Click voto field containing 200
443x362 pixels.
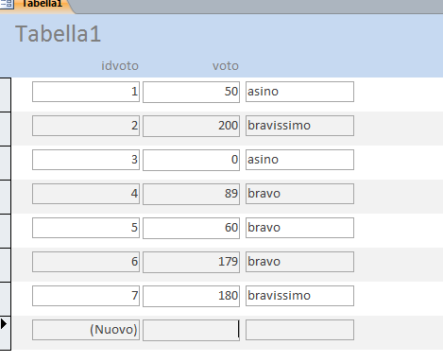(191, 126)
